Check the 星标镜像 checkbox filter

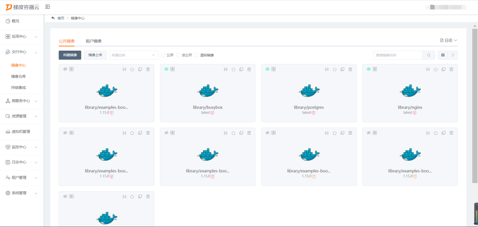(x=196, y=55)
